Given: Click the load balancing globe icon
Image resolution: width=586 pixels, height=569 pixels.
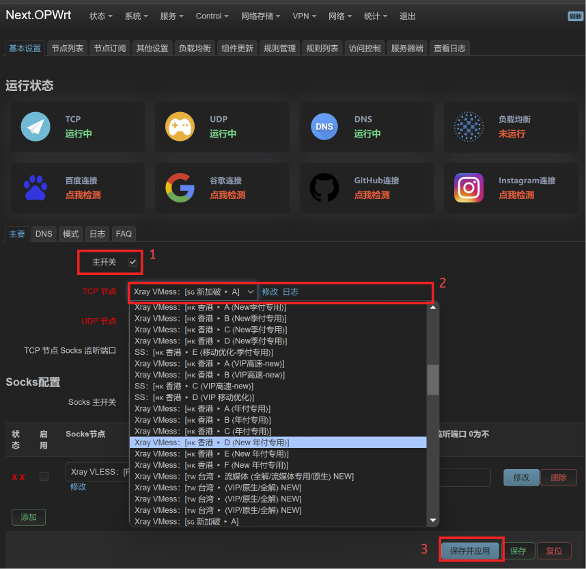Looking at the screenshot, I should (x=469, y=127).
